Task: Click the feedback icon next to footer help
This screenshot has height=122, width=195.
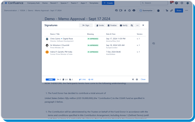Action: pos(133,80)
